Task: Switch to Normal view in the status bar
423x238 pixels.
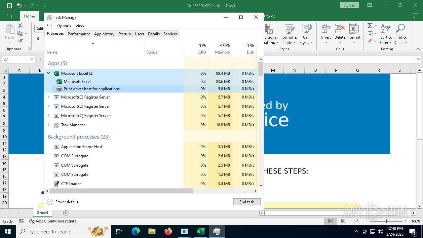Action: coord(330,221)
